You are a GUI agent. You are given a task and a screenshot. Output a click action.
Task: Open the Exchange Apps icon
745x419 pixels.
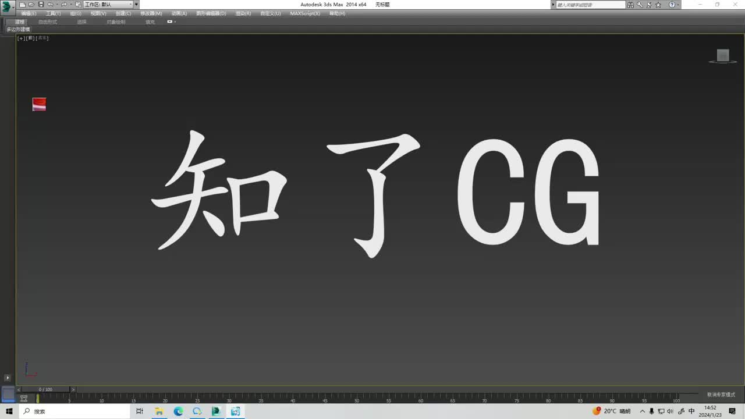pyautogui.click(x=649, y=5)
